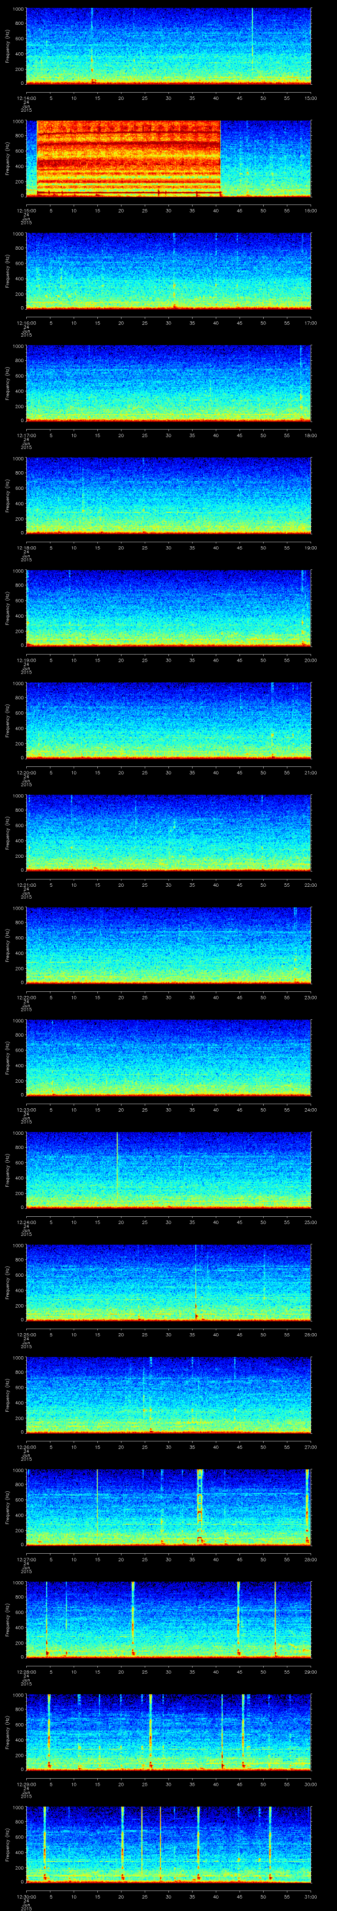Select the 25:00 end time label
The image size is (337, 1911).
tap(311, 1223)
